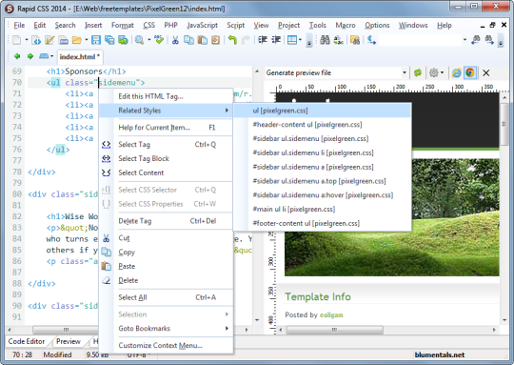Select #sidebar ul.sidemenu li style entry

pos(313,152)
